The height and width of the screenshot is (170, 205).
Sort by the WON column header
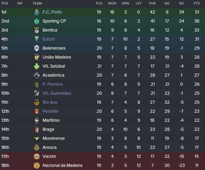[x=112, y=3]
